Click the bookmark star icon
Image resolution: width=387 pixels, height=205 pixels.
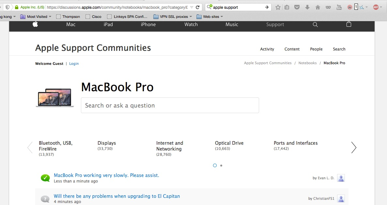coord(278,7)
